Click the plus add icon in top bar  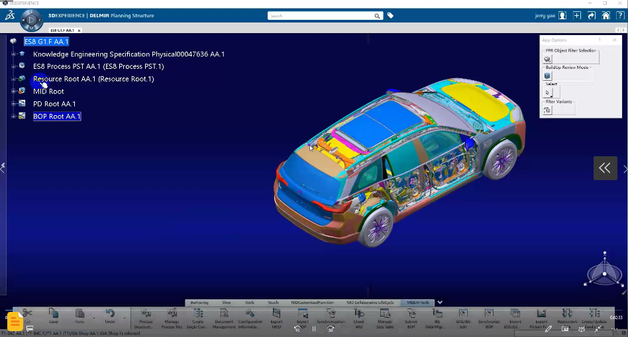coord(577,16)
